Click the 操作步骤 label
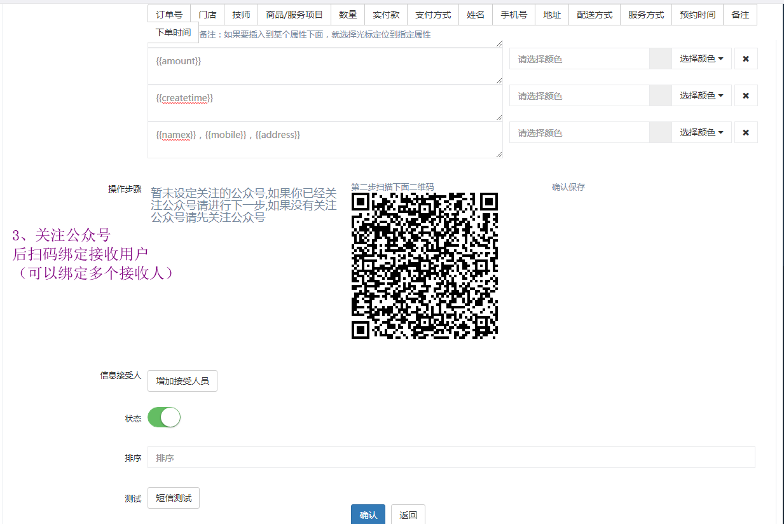 [x=125, y=189]
